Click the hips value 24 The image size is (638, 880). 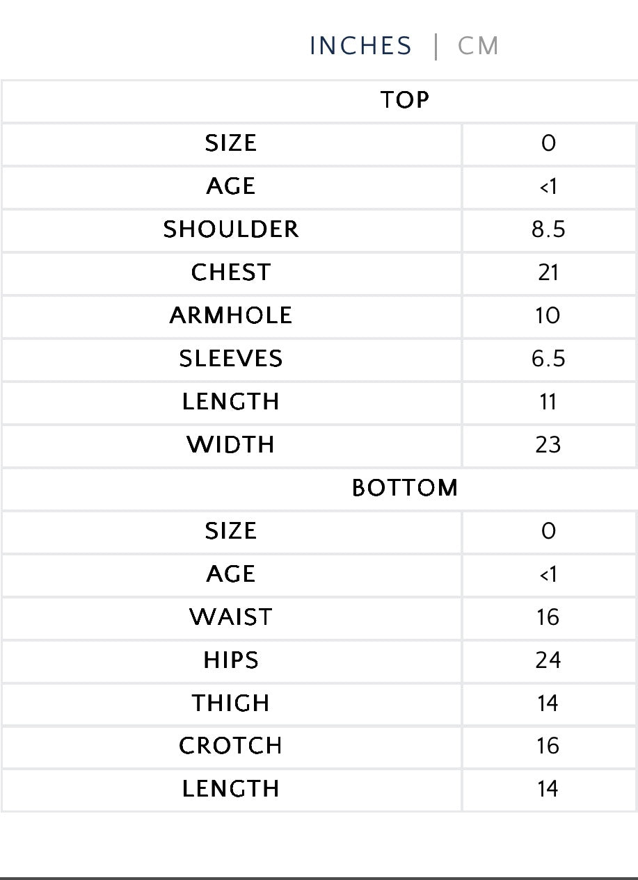pos(548,660)
